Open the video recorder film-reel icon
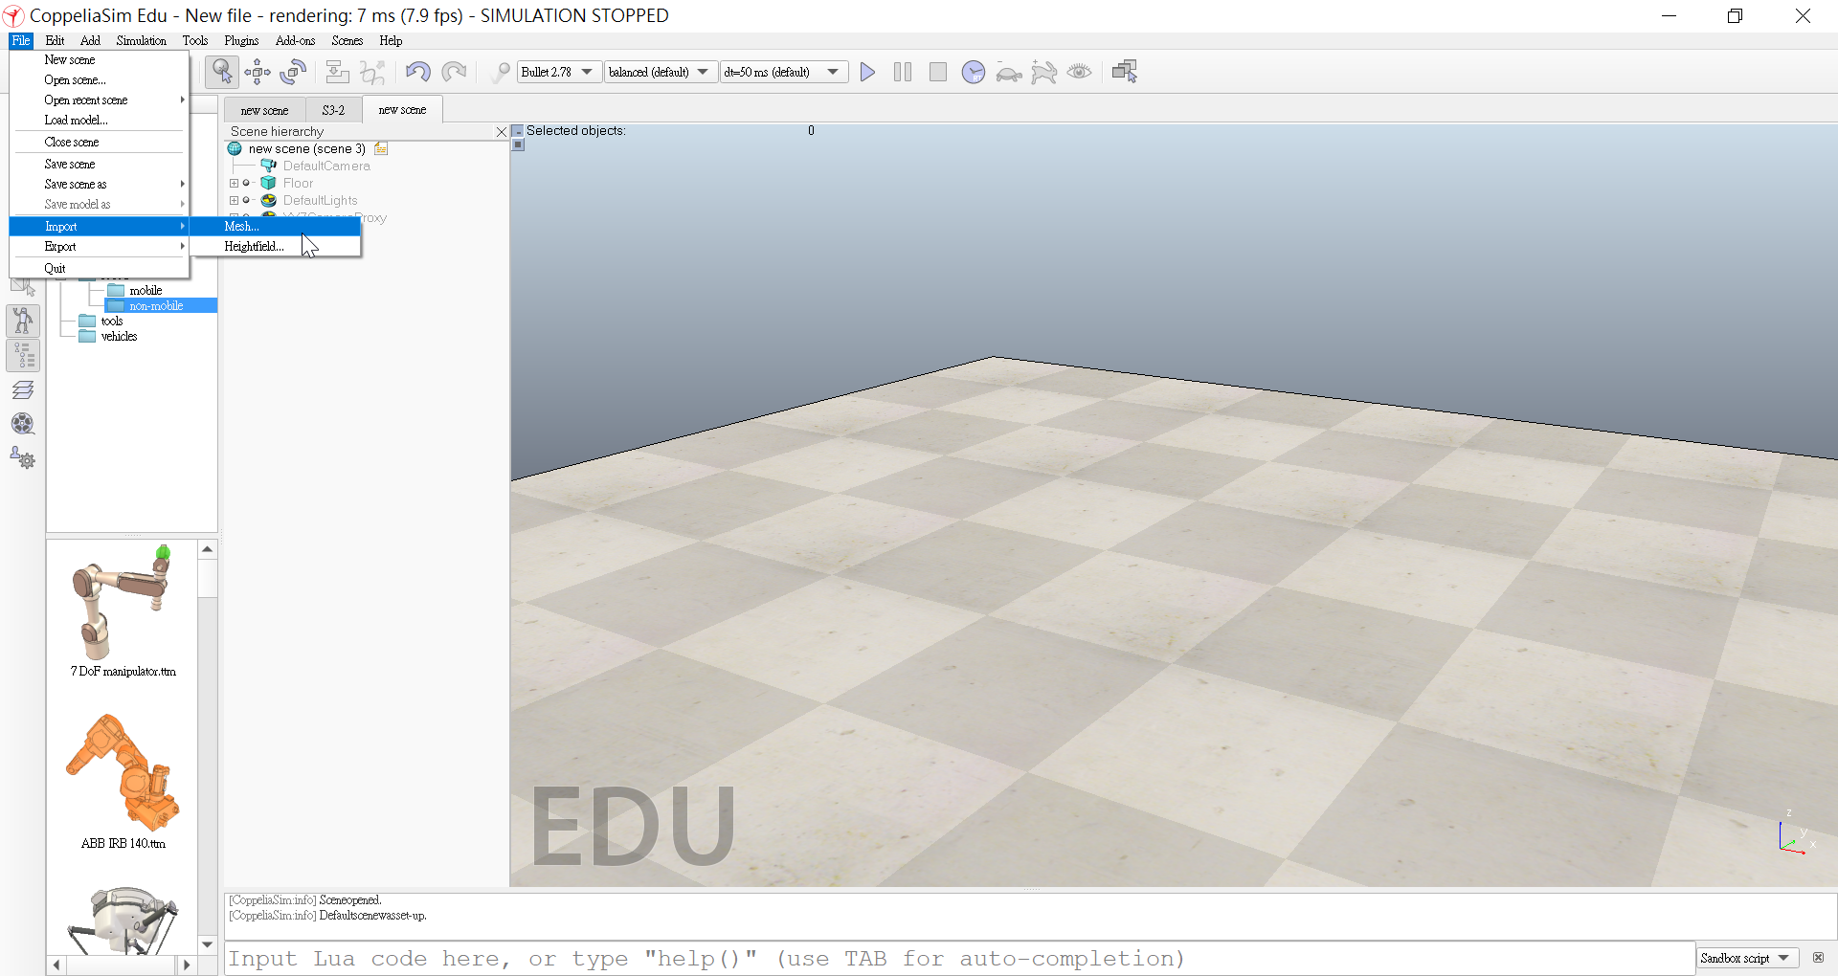1838x976 pixels. 23,424
